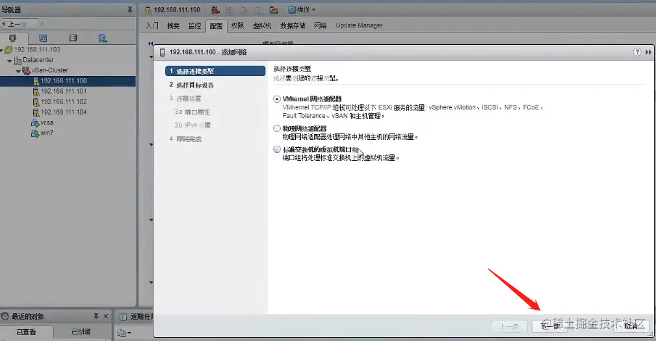Collapse the vSan-Cluster tree node
656x341 pixels.
point(18,71)
